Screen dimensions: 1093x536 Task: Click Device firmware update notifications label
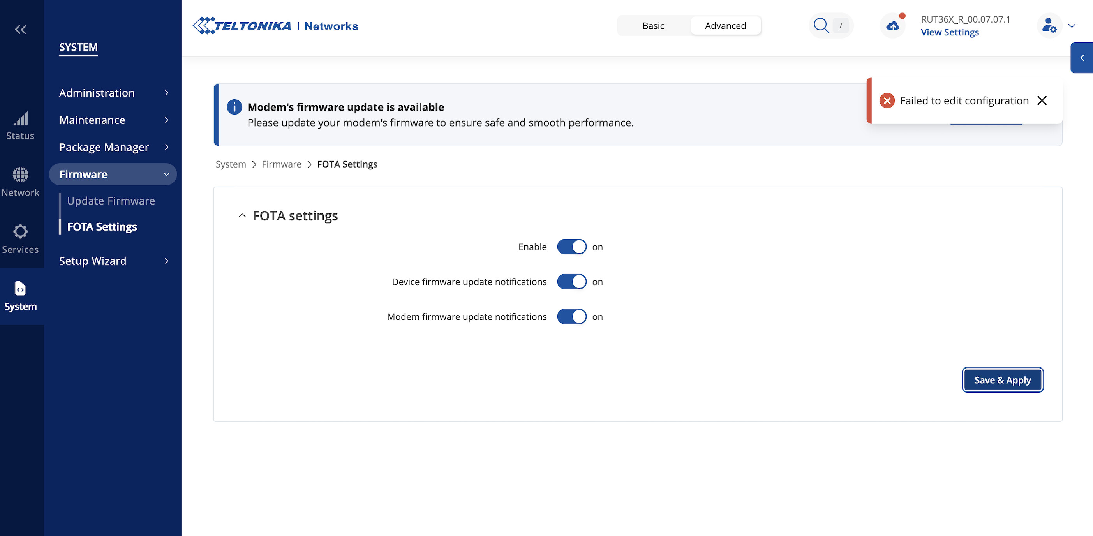469,281
